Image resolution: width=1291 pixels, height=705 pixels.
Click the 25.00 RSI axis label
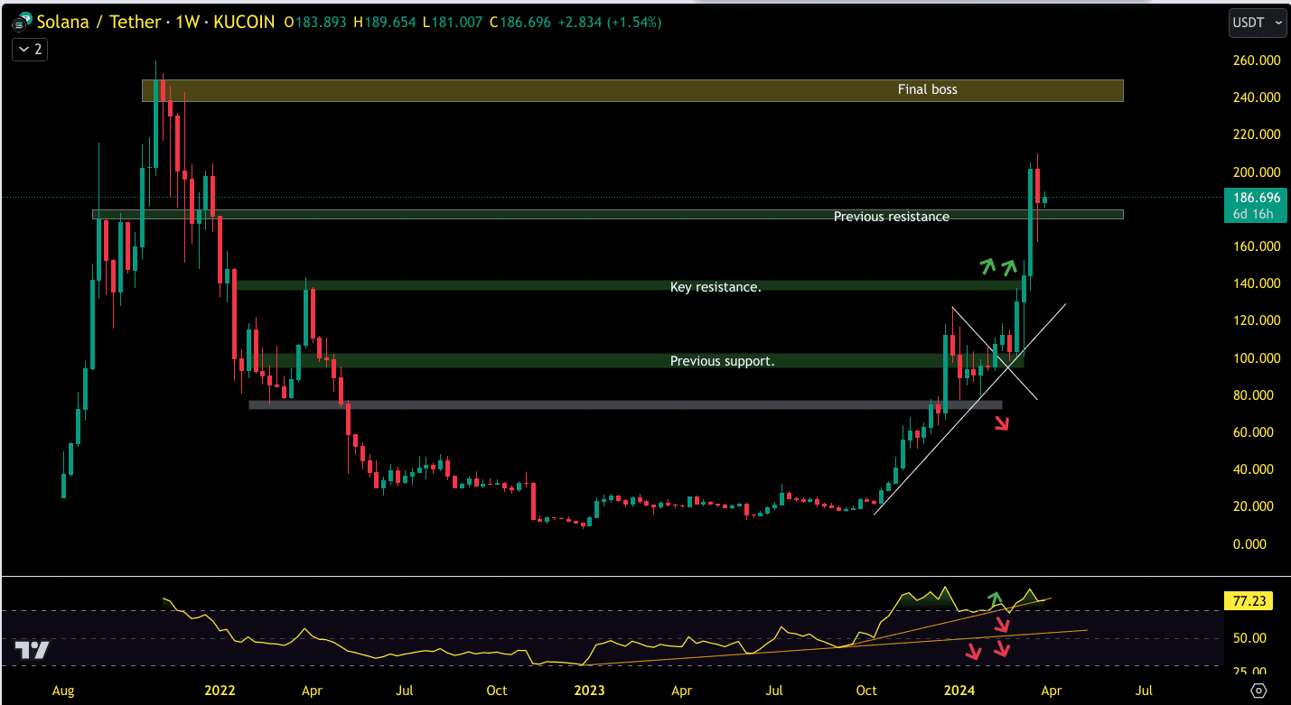click(1251, 670)
